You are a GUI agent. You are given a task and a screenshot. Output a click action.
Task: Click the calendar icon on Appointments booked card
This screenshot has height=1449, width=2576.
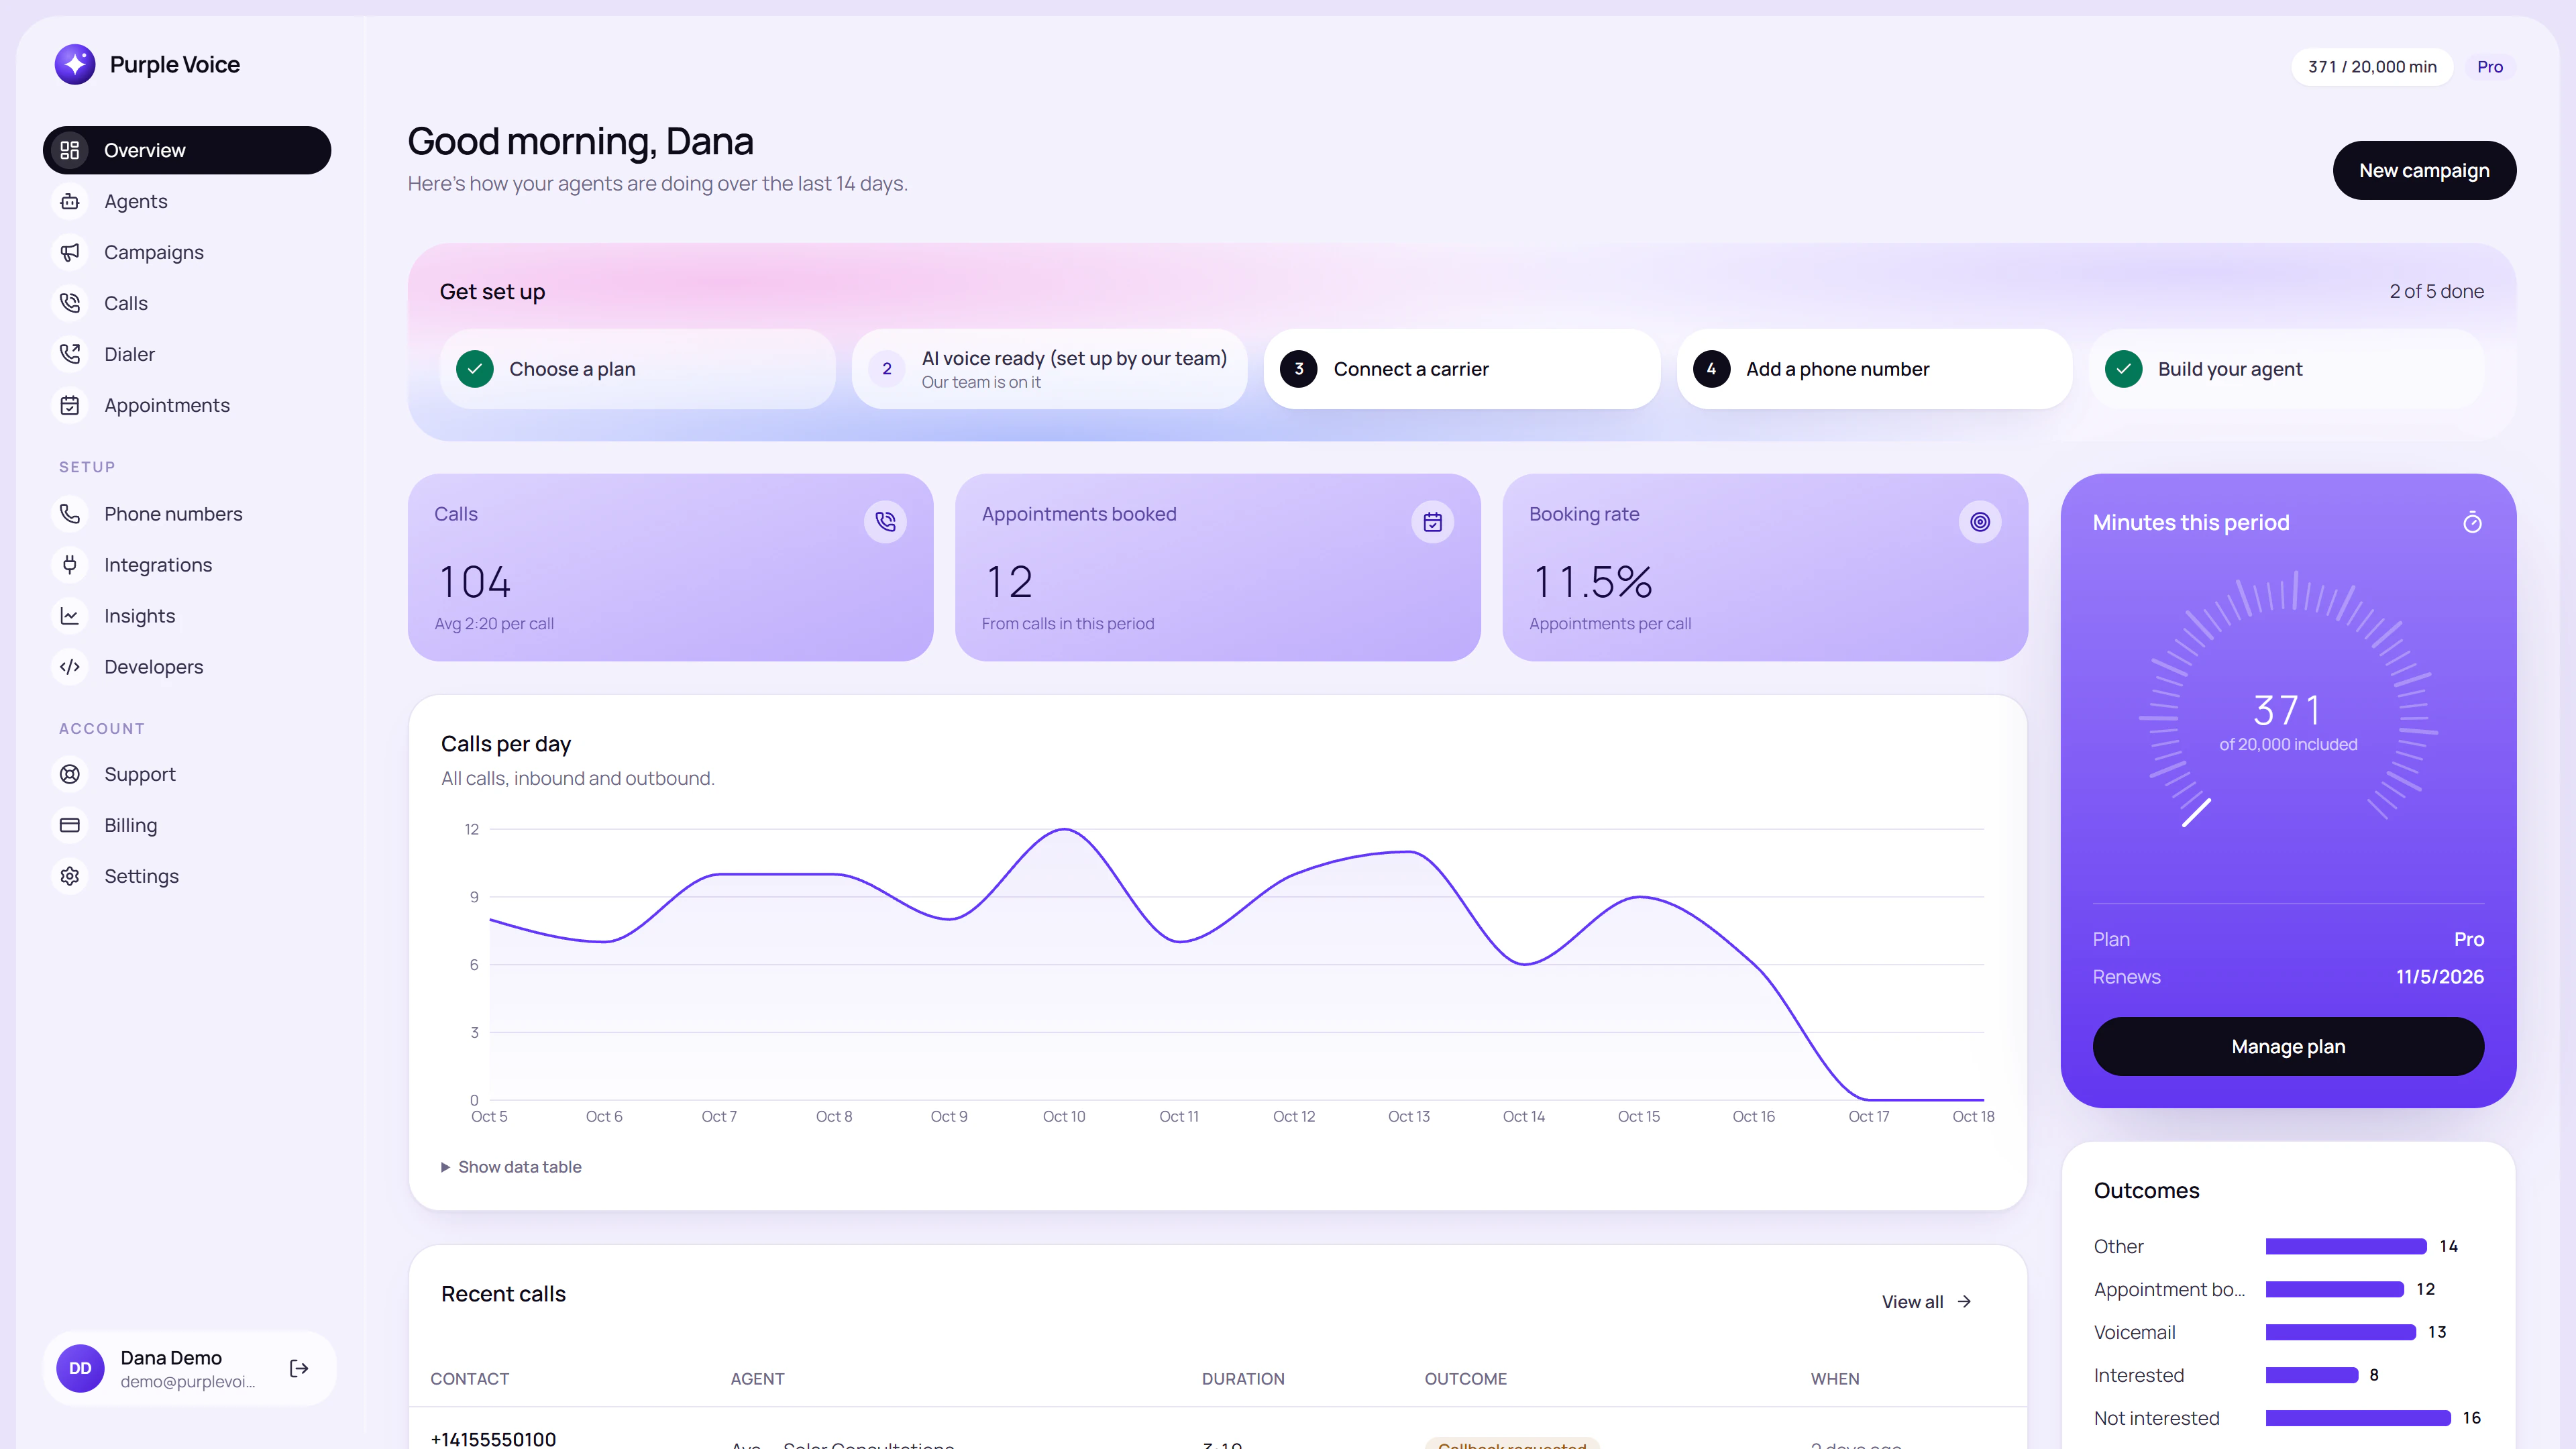(1433, 521)
